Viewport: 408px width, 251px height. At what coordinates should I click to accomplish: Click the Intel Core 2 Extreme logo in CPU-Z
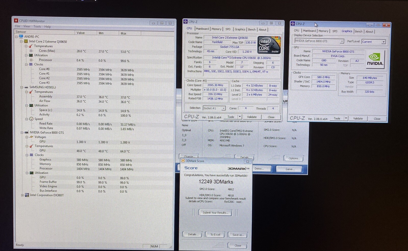[x=269, y=45]
